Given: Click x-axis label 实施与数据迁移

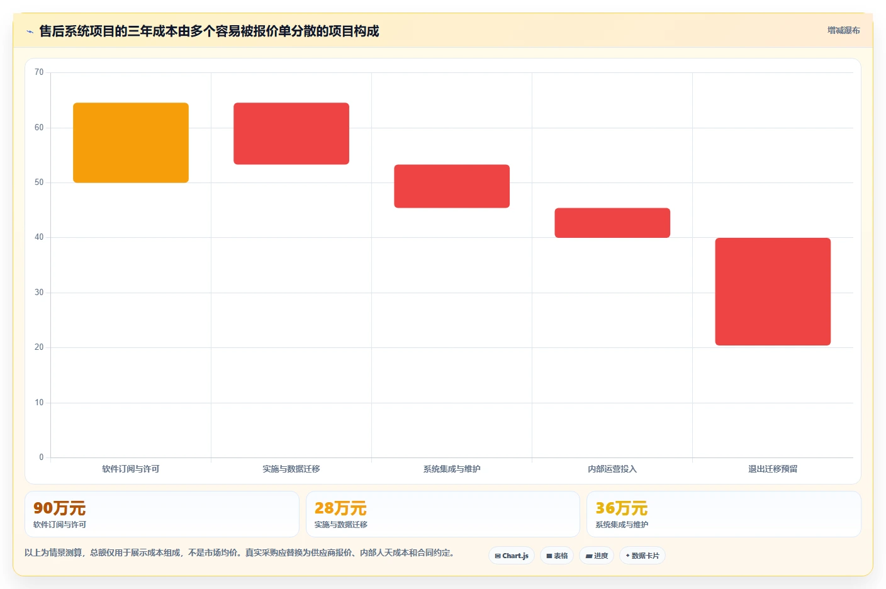Looking at the screenshot, I should [x=291, y=469].
